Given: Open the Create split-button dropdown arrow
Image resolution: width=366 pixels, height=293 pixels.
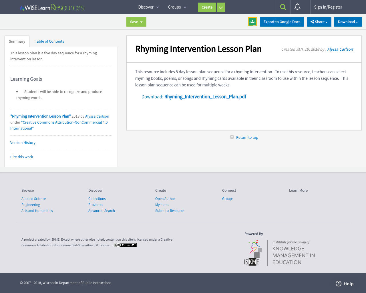Looking at the screenshot, I should pos(221,7).
